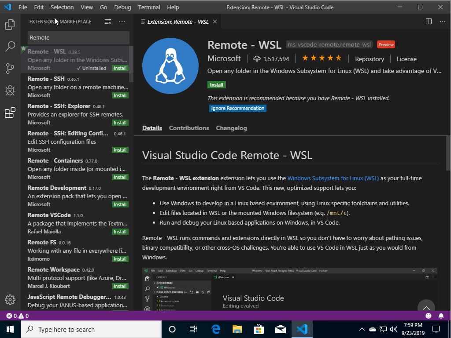The width and height of the screenshot is (451, 338).
Task: Open the notifications bell in the status bar
Action: [x=442, y=316]
